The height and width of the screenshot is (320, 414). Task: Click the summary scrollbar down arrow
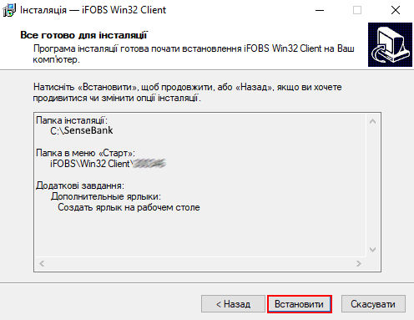373,249
